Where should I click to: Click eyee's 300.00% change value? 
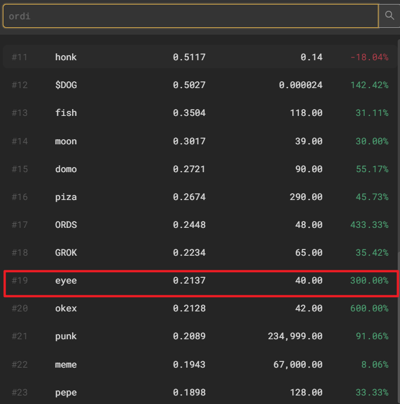369,280
